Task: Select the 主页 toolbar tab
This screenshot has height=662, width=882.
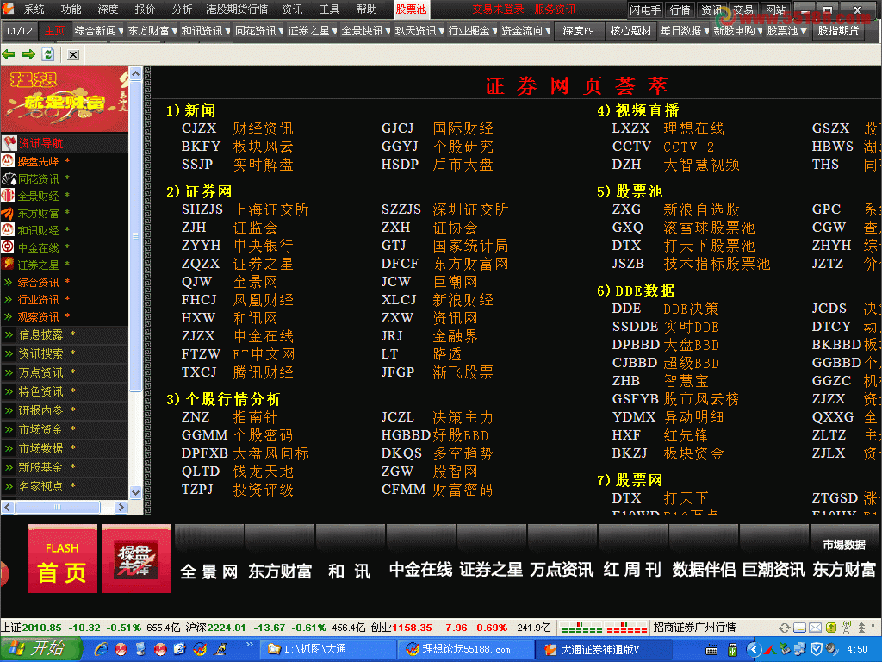Action: tap(54, 31)
